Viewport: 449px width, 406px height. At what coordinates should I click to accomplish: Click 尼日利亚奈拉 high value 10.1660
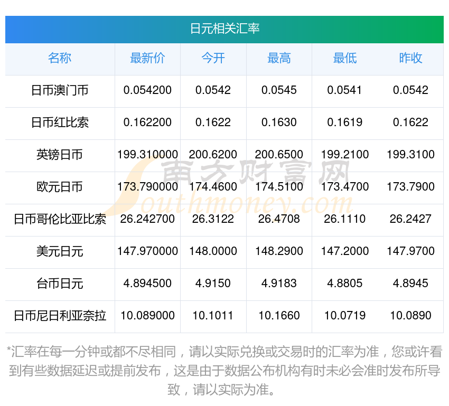point(279,316)
